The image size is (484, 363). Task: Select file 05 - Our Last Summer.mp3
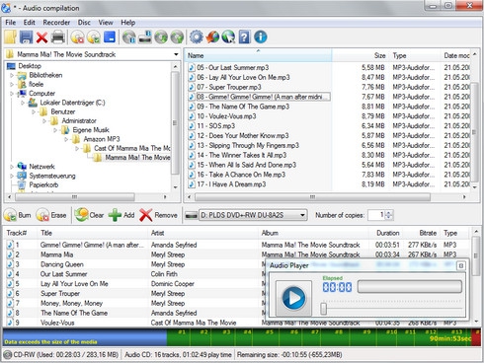pyautogui.click(x=233, y=68)
